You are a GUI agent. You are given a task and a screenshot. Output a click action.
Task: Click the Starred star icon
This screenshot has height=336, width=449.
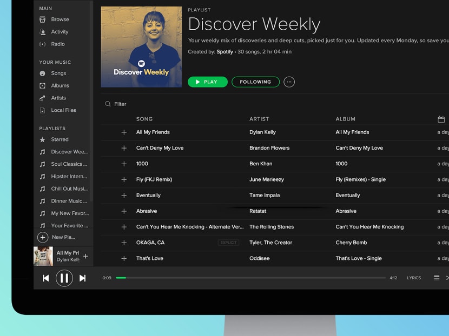coord(42,139)
